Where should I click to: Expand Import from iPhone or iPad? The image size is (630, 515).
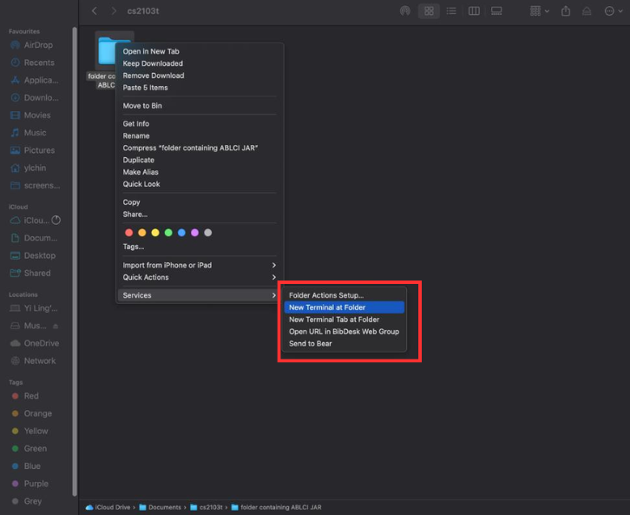point(200,266)
